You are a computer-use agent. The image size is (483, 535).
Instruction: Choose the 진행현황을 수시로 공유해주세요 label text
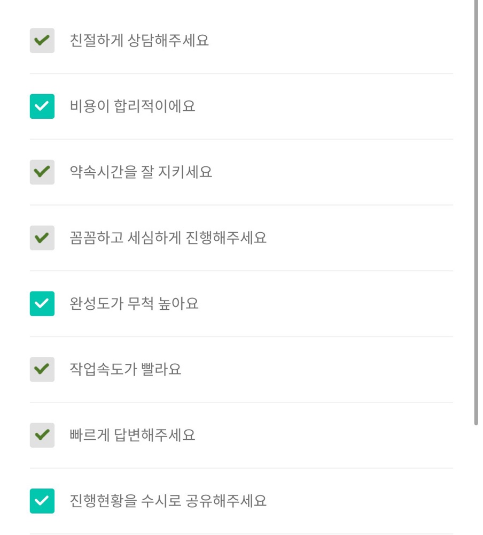168,501
